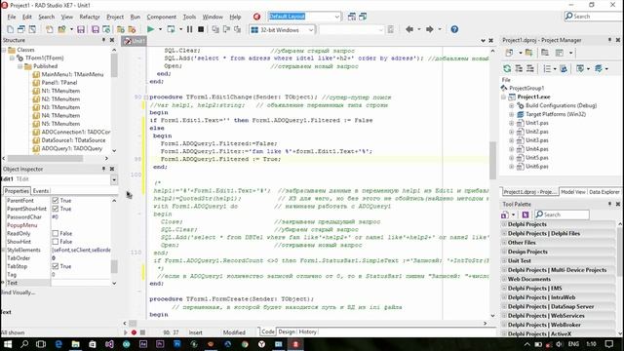
Task: Click the Refresh icon in Project Manager
Action: pos(507,69)
